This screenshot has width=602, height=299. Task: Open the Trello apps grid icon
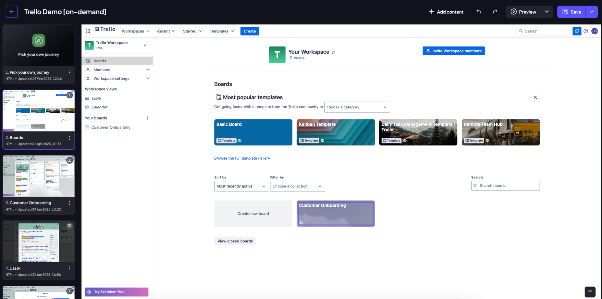click(88, 31)
